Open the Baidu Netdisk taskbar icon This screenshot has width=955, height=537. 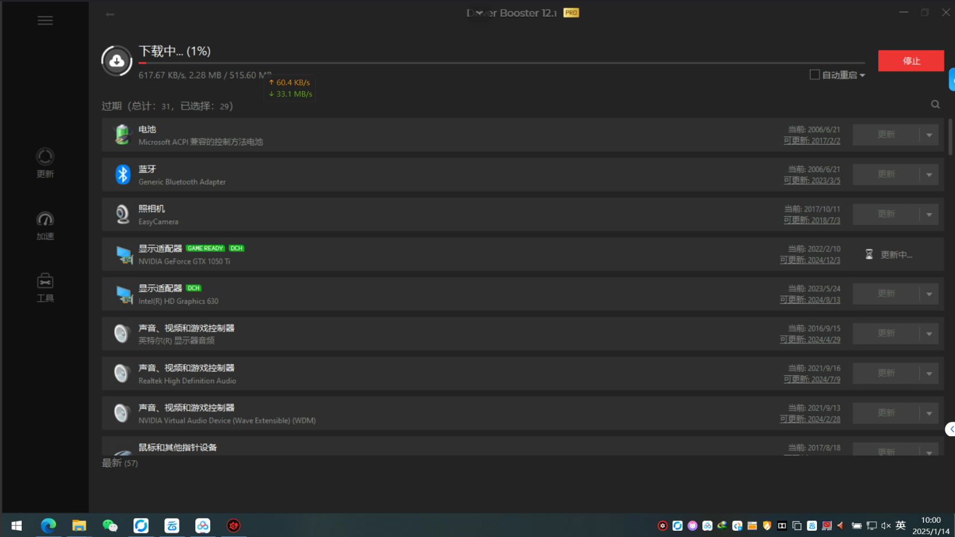coord(203,525)
